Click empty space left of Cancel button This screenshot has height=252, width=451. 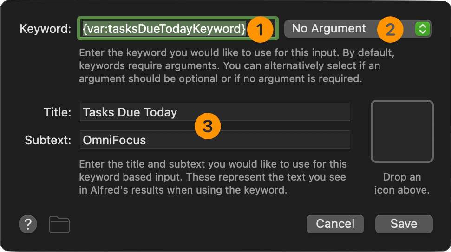(x=186, y=224)
